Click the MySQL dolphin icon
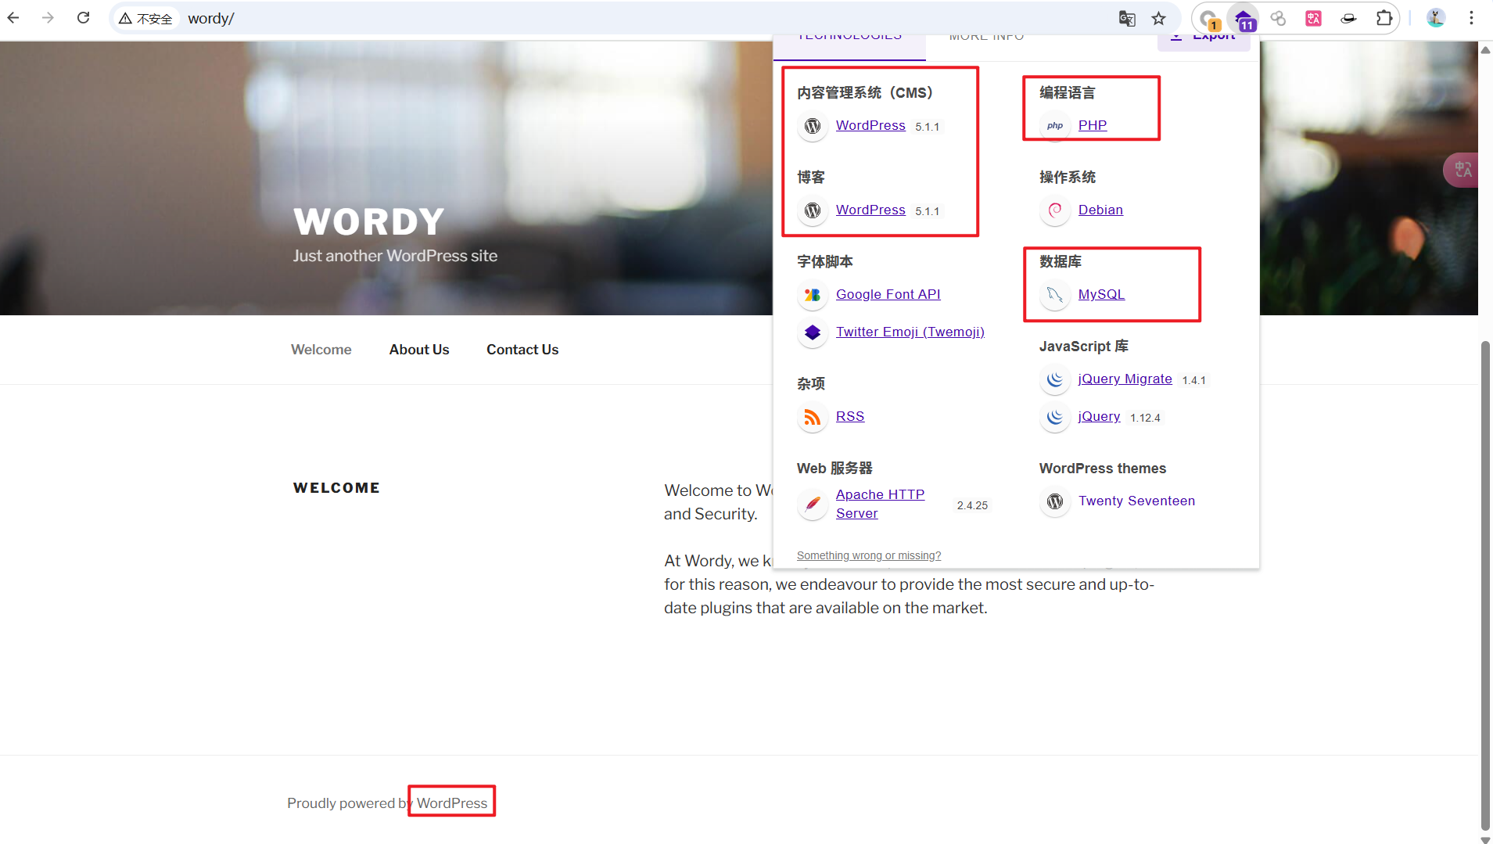Viewport: 1493px width, 844px height. point(1055,295)
